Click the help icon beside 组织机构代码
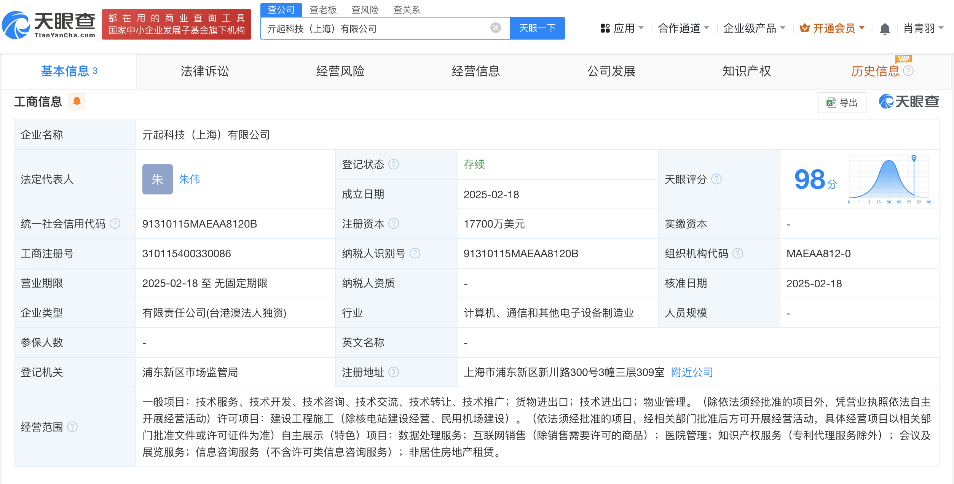The width and height of the screenshot is (954, 484). click(738, 253)
